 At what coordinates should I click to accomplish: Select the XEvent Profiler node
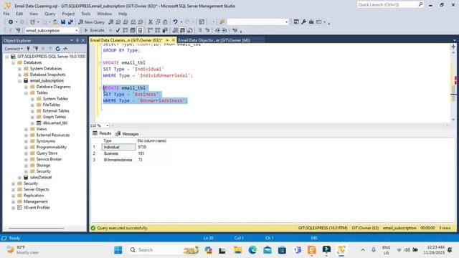coord(37,208)
